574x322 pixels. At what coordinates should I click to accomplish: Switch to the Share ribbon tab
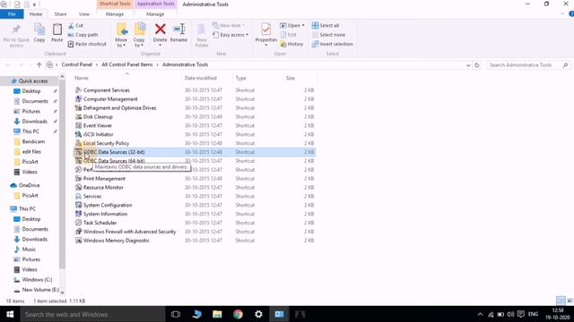60,14
